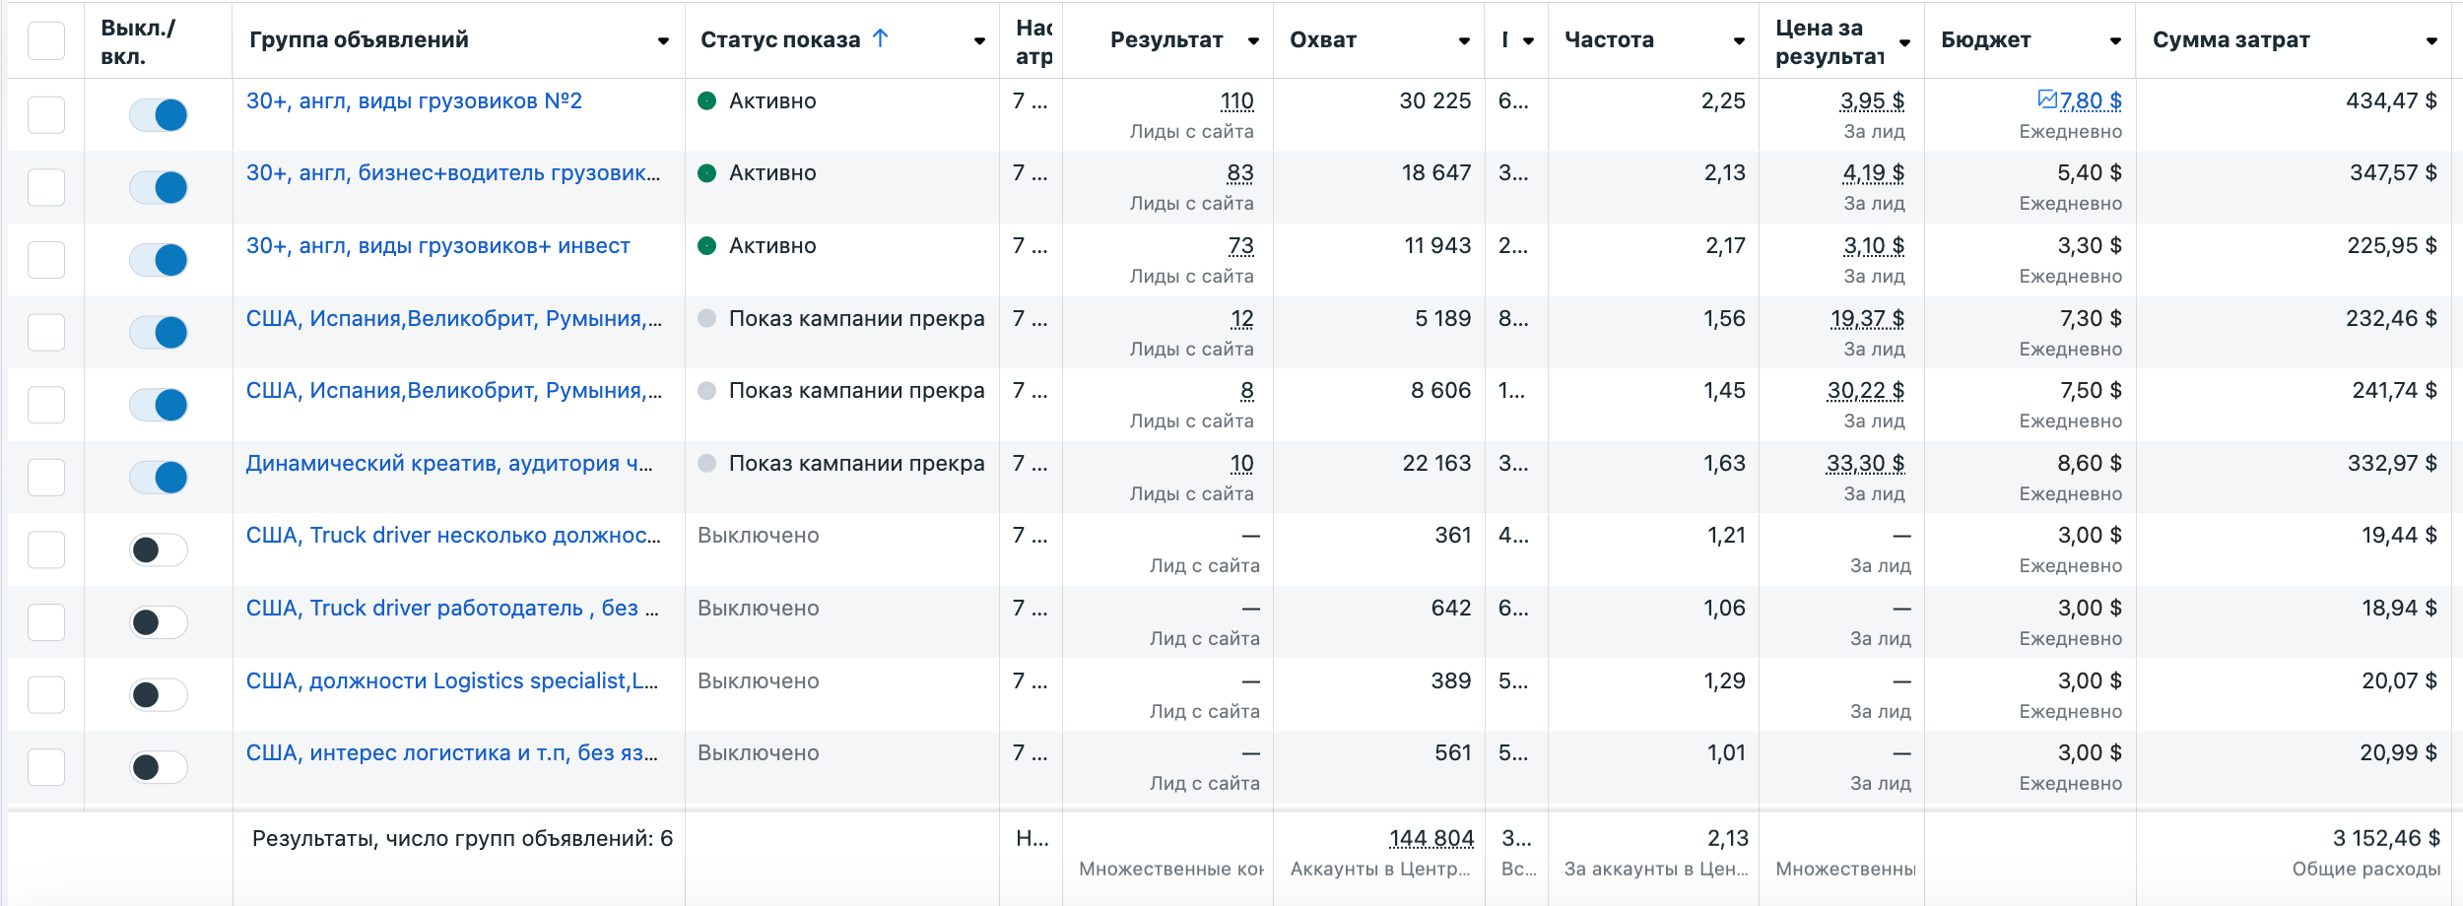Click the 110 leads result value
Image resolution: width=2463 pixels, height=906 pixels.
pyautogui.click(x=1236, y=101)
